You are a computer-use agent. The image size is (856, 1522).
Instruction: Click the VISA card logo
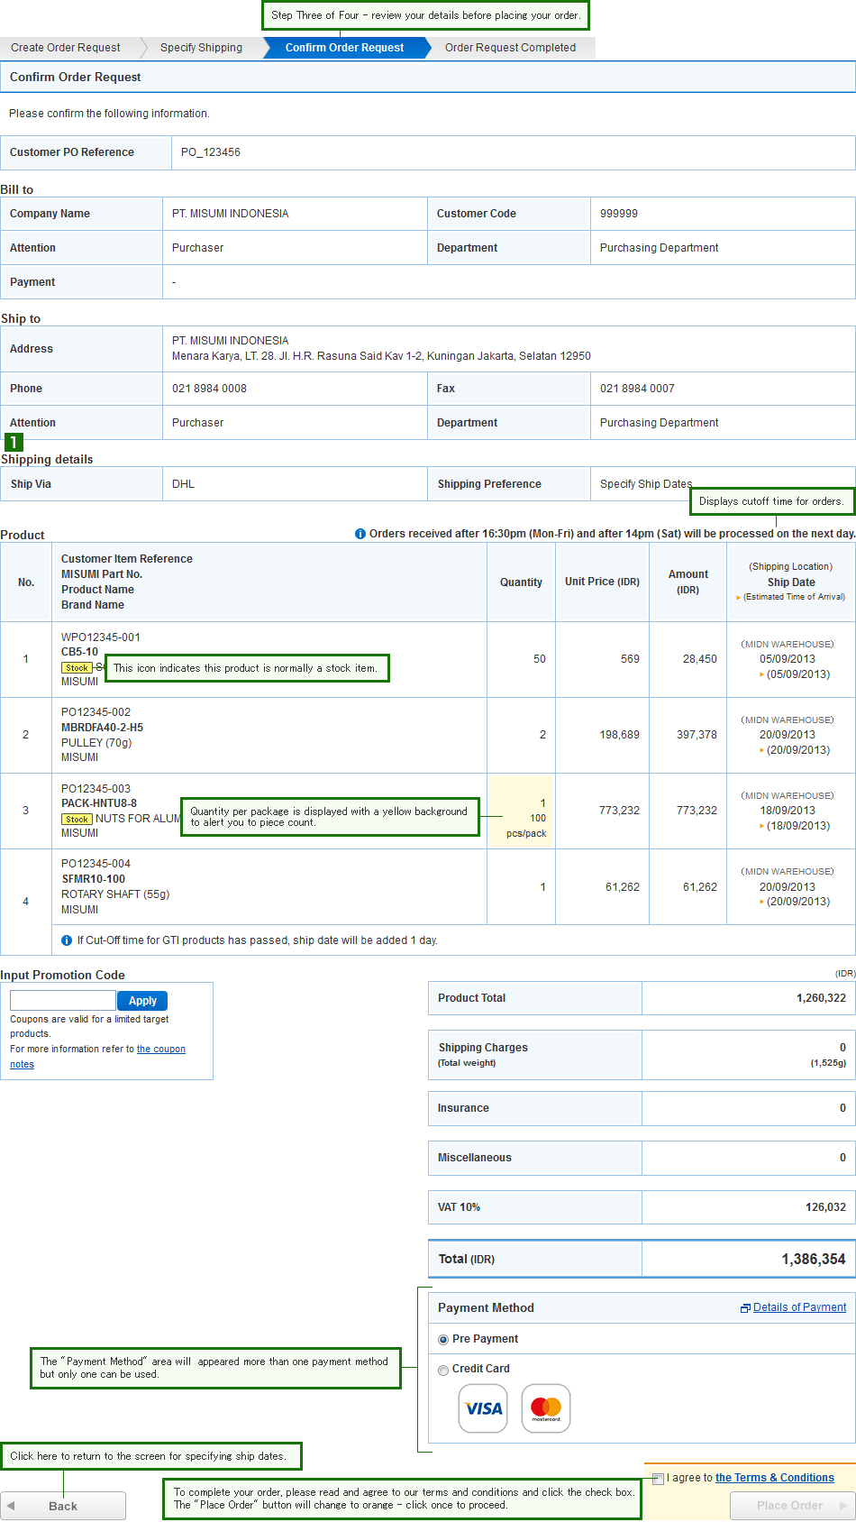(x=483, y=1408)
